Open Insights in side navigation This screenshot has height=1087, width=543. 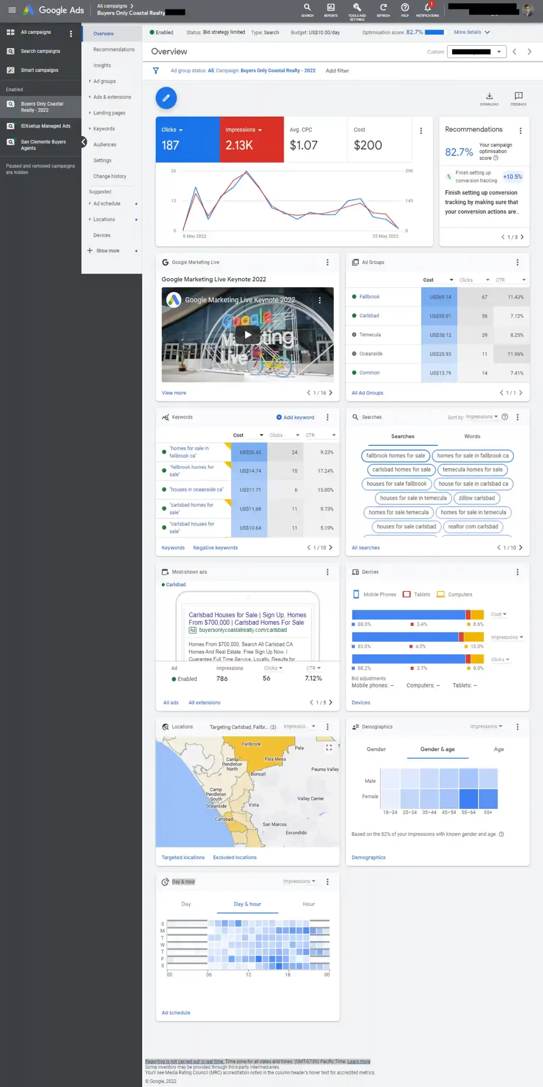pyautogui.click(x=102, y=66)
